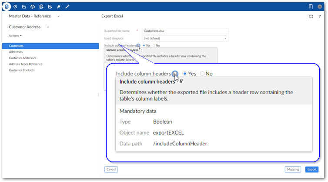The height and width of the screenshot is (182, 328).
Task: Select the Address Types Reference table
Action: click(x=26, y=64)
